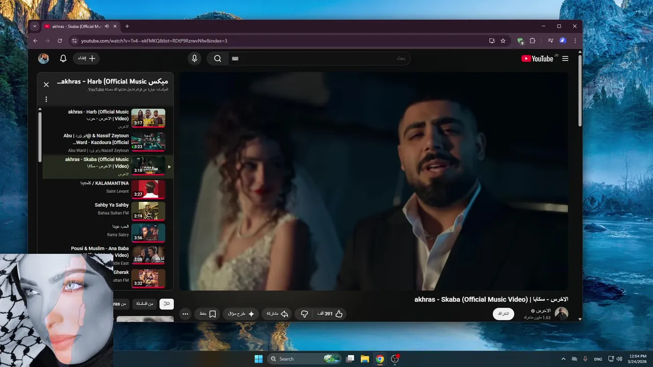This screenshot has height=367, width=653.
Task: Share the video (مشاركة)
Action: pos(278,314)
